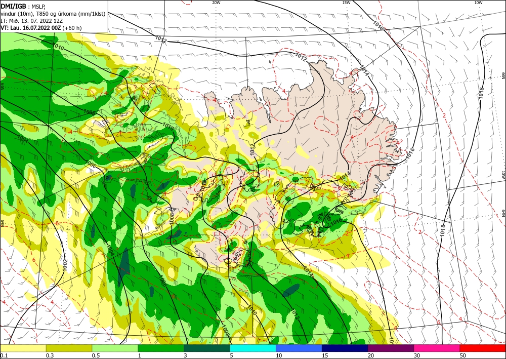This screenshot has width=506, height=359.
Task: Click the light green 0.5–1 legend swatch
Action: 115,348
